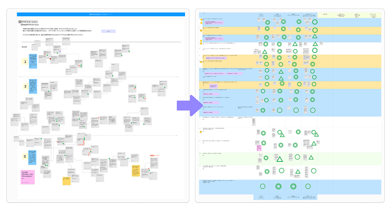Screen dimensions: 390x209
Task: Select the yellow number 3 label
Action: pyautogui.click(x=25, y=156)
